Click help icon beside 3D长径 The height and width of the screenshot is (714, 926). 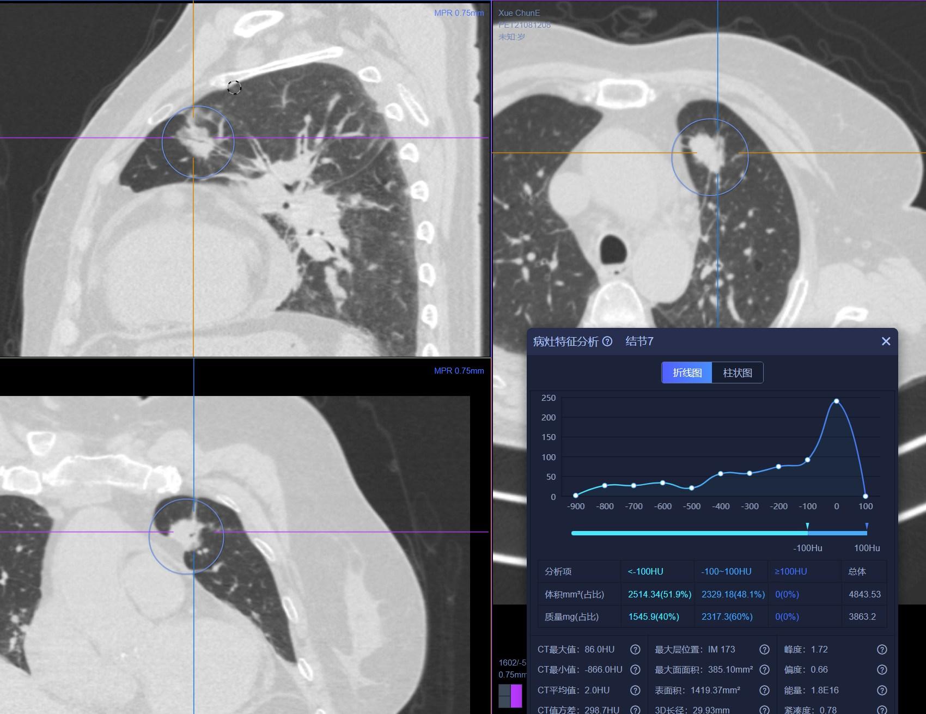[x=764, y=710]
